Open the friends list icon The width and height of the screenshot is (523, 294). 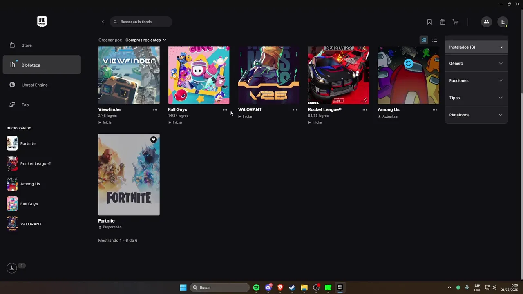486,22
